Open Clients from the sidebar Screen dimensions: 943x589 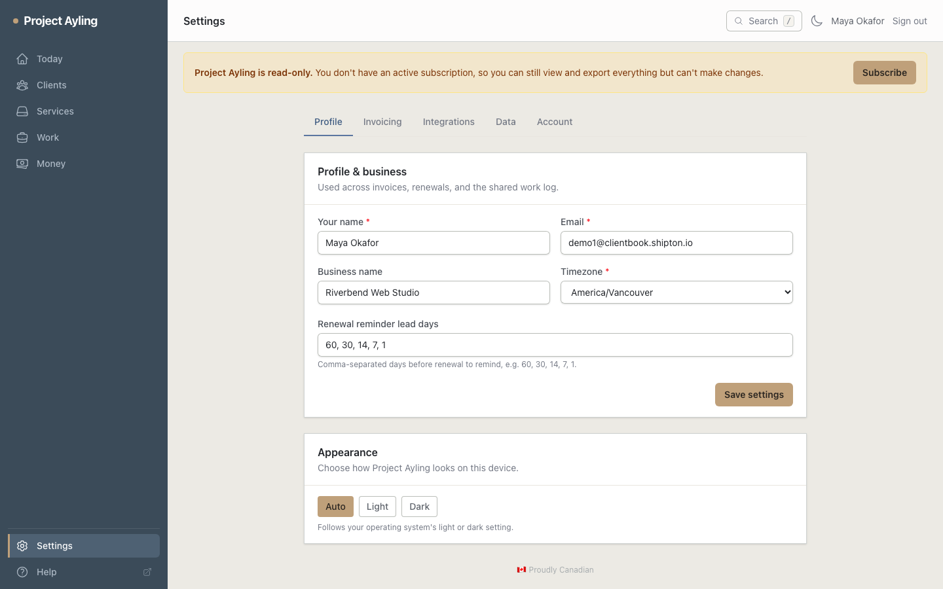pyautogui.click(x=84, y=85)
